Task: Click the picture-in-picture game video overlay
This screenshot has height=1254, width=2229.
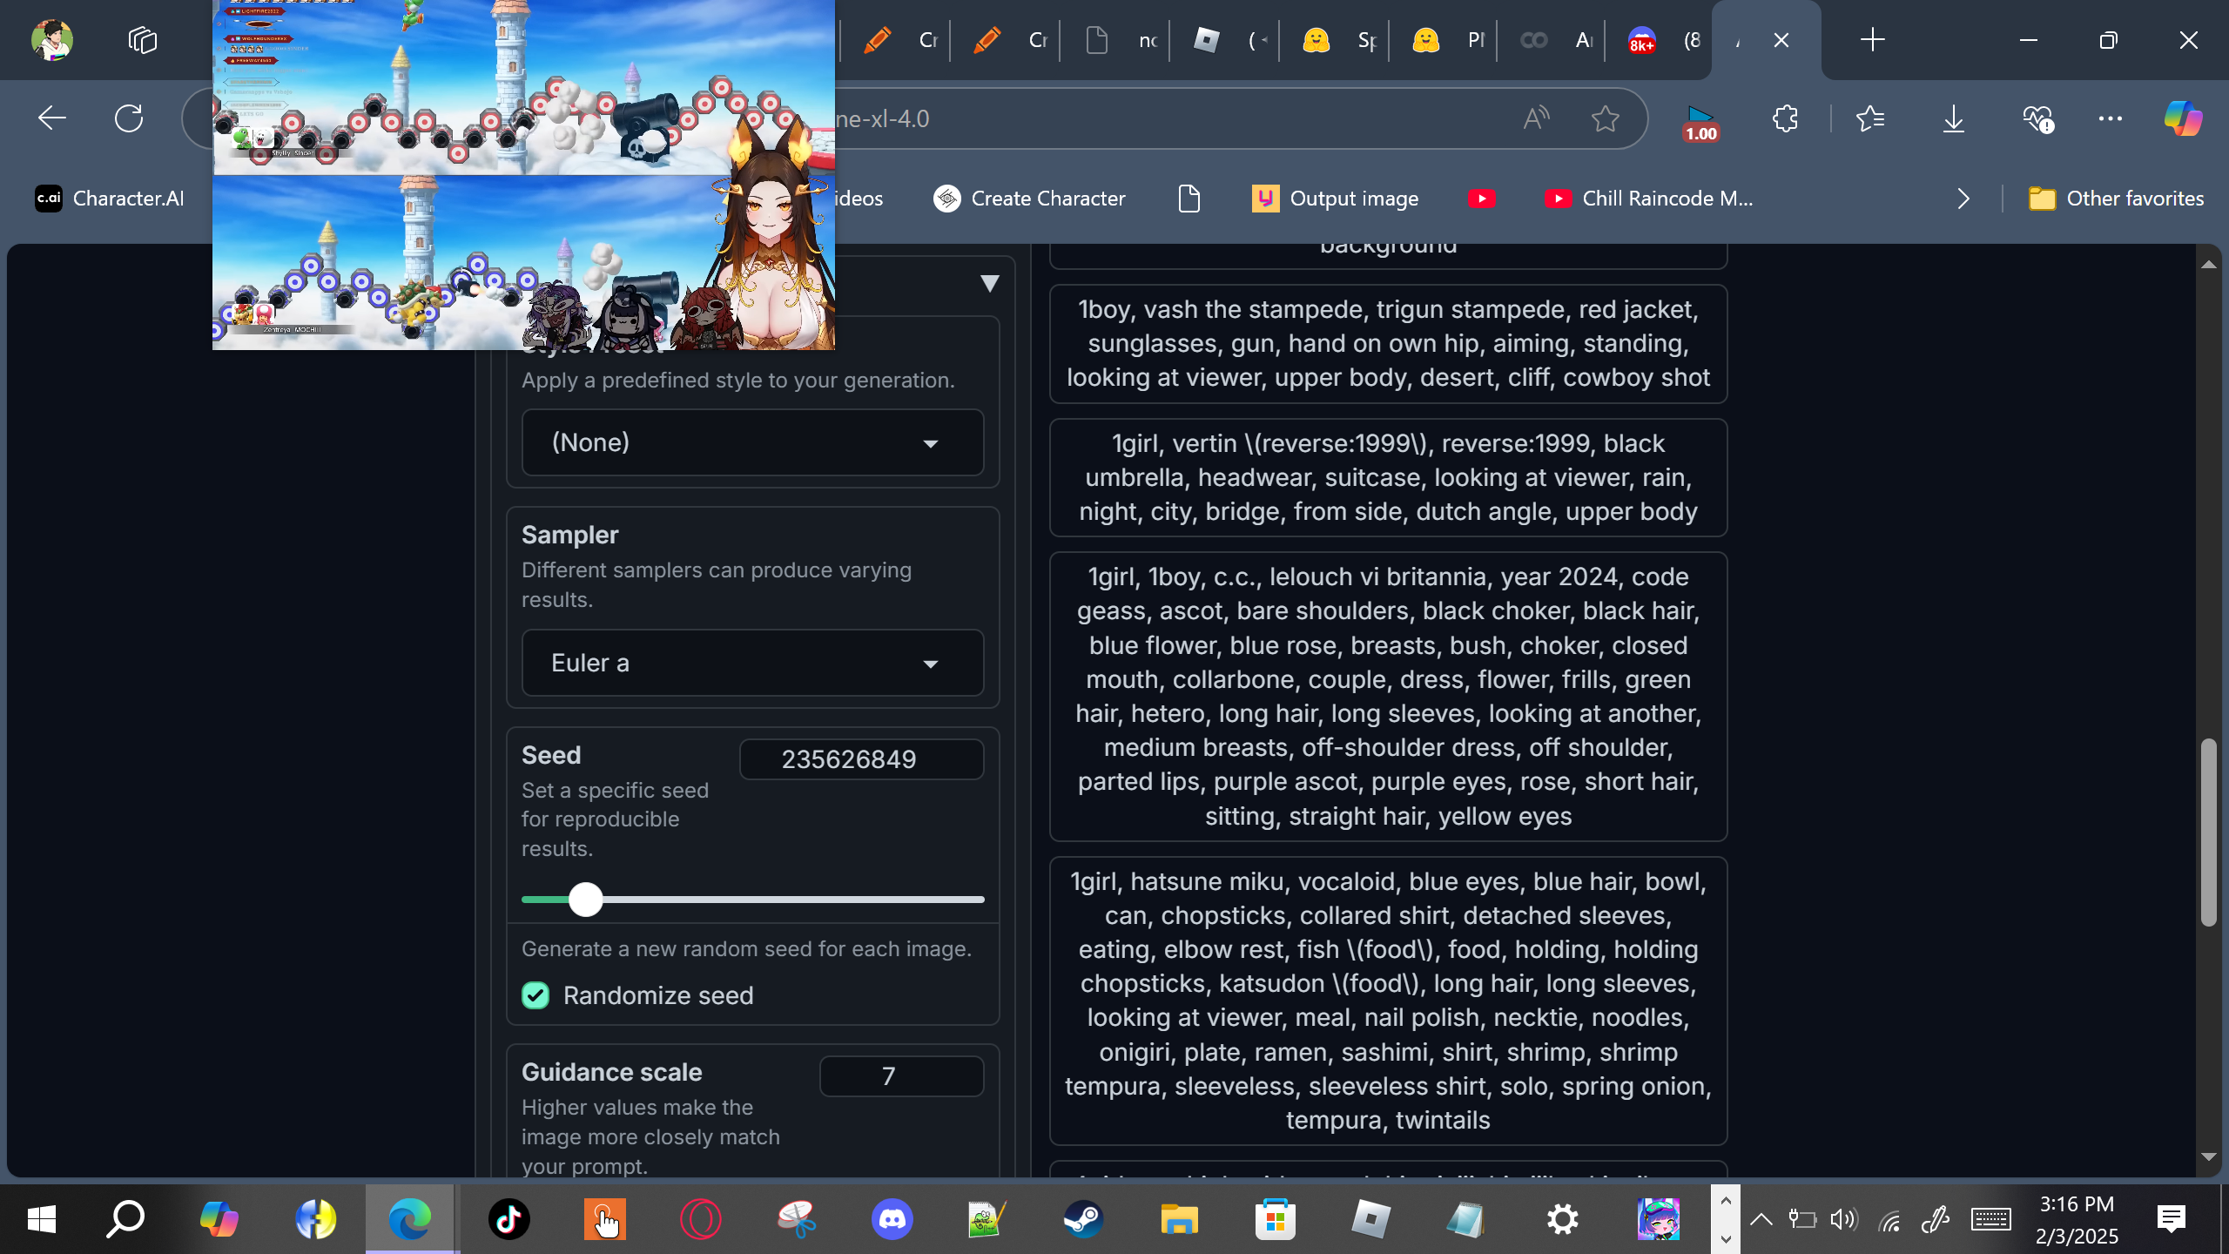Action: (x=523, y=174)
